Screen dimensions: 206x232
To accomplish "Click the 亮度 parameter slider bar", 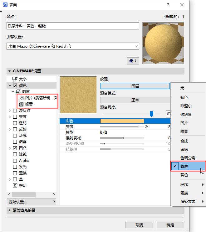I will 122,127.
